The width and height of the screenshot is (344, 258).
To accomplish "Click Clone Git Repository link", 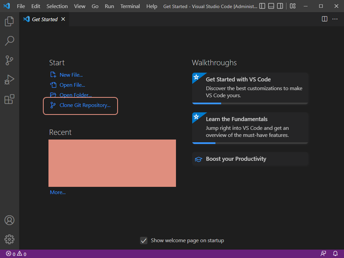I will [x=85, y=105].
